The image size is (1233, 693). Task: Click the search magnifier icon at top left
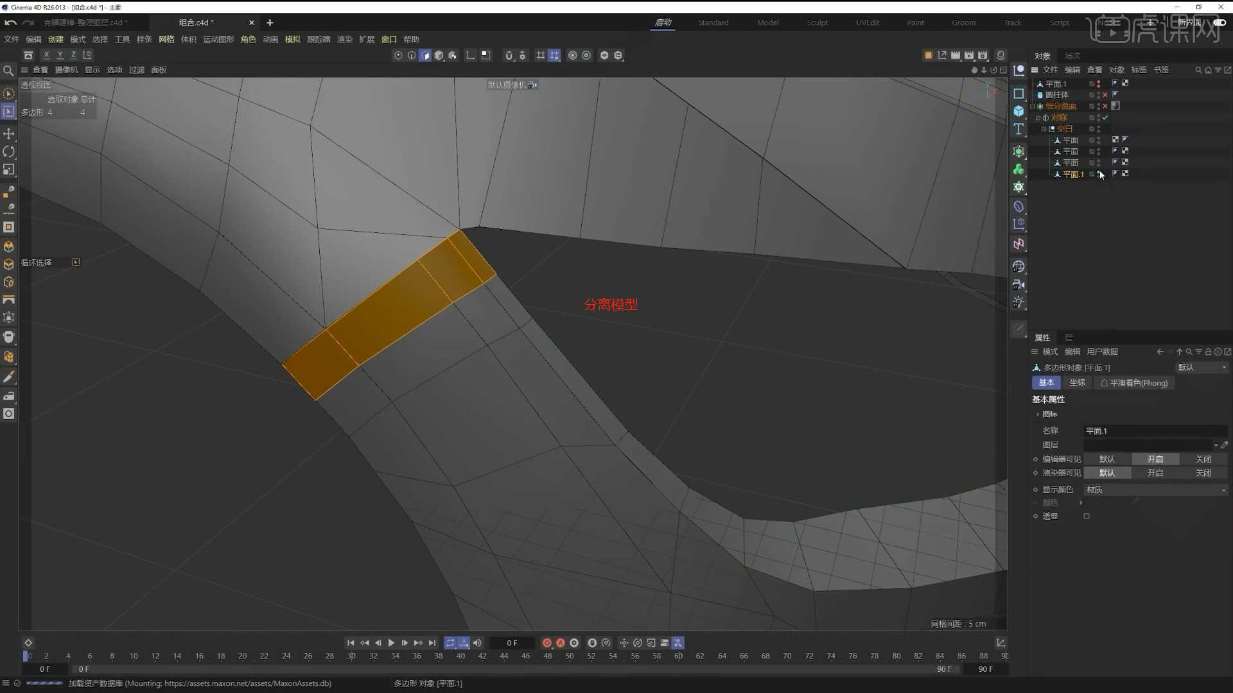8,71
